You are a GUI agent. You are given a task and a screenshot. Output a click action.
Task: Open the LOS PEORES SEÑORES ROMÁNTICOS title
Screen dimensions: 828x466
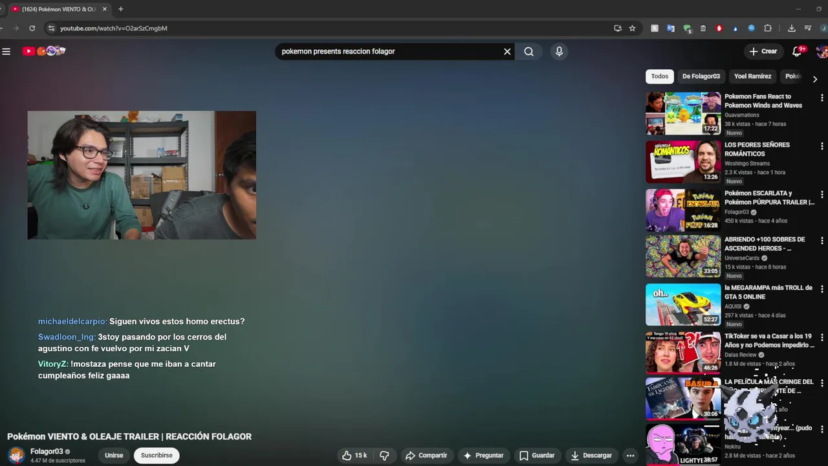pos(757,150)
